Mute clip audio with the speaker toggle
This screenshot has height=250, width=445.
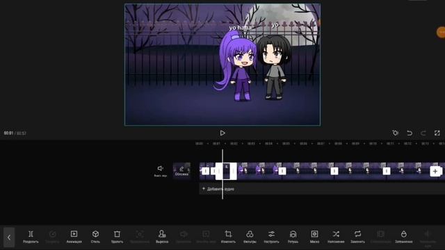(161, 171)
